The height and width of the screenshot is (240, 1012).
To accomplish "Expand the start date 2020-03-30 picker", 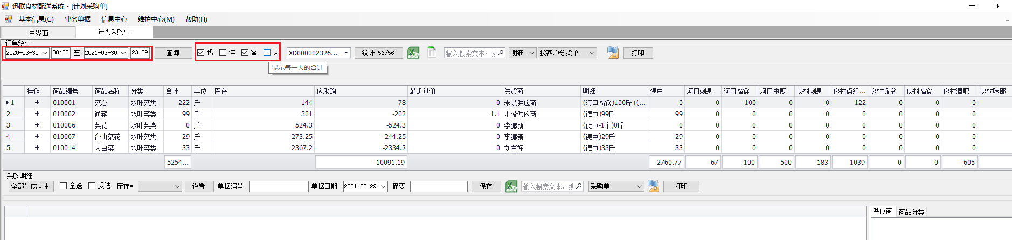I will 44,53.
